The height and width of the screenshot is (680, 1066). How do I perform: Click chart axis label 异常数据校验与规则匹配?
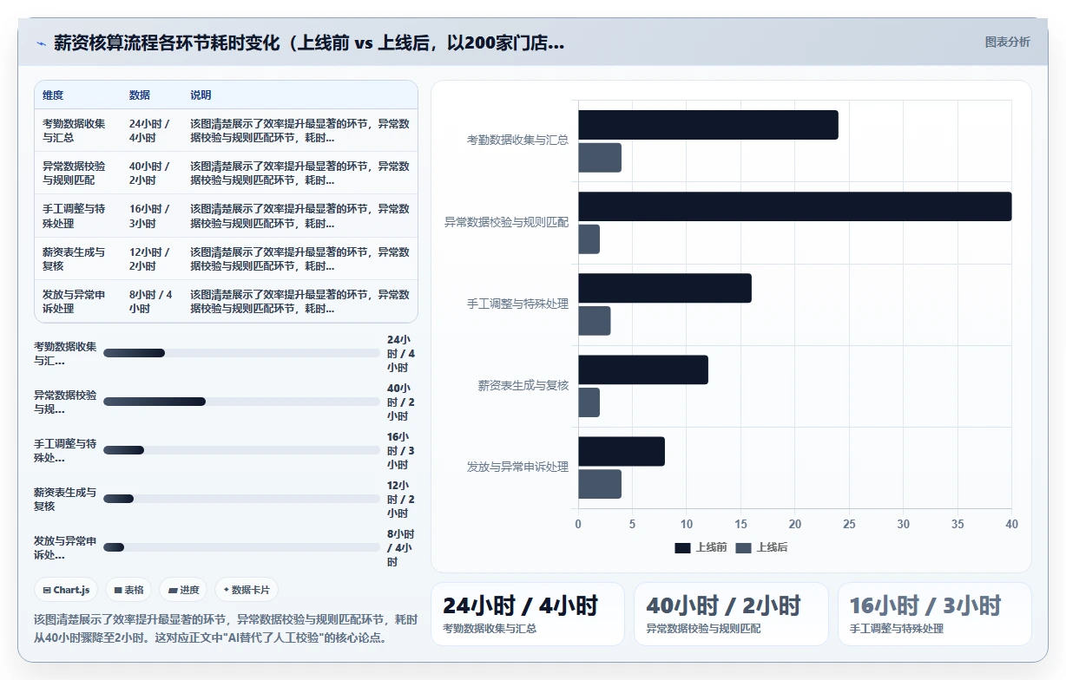point(506,222)
